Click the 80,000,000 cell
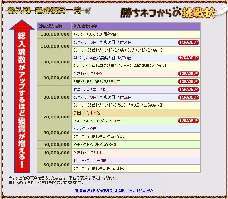Viewport: 228px width, 199px height. tap(54, 97)
